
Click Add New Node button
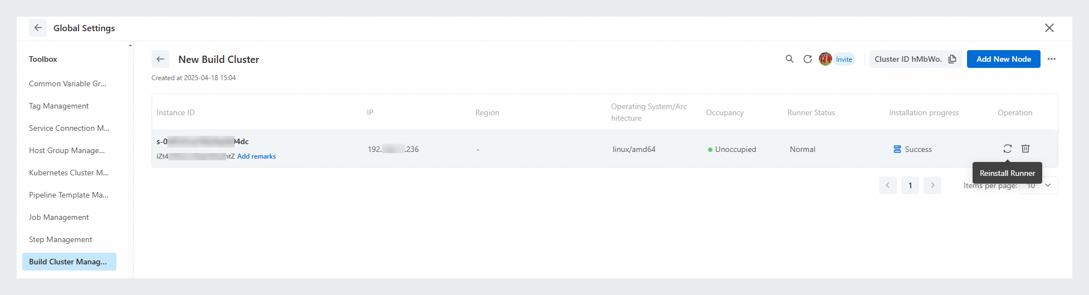(1003, 59)
